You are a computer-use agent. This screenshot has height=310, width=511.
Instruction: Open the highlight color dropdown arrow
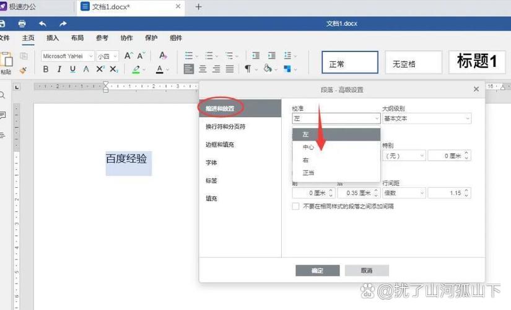[x=144, y=69]
